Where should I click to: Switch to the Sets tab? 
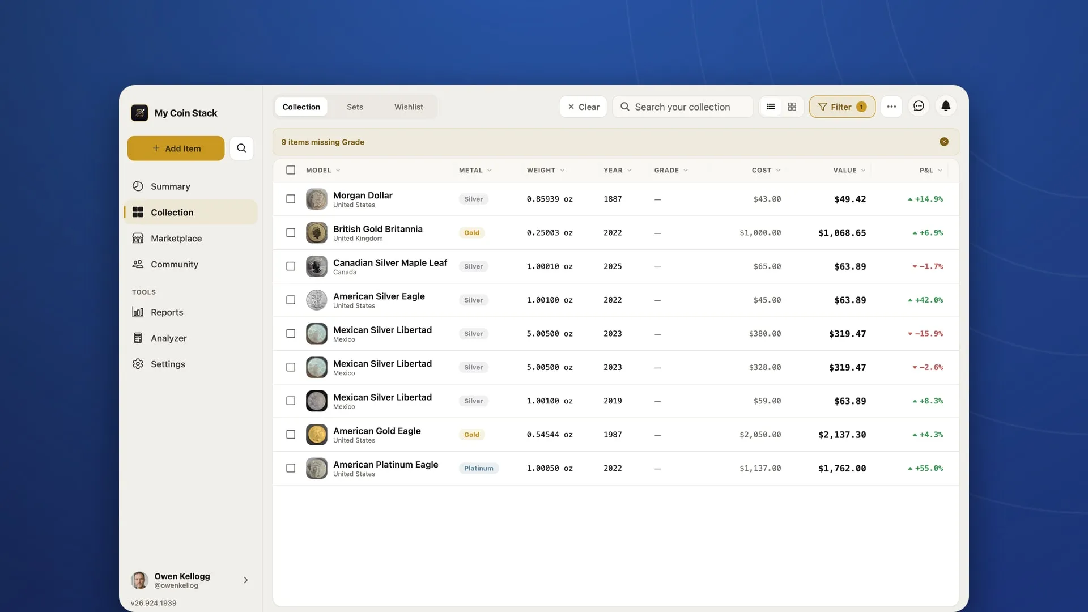coord(355,107)
